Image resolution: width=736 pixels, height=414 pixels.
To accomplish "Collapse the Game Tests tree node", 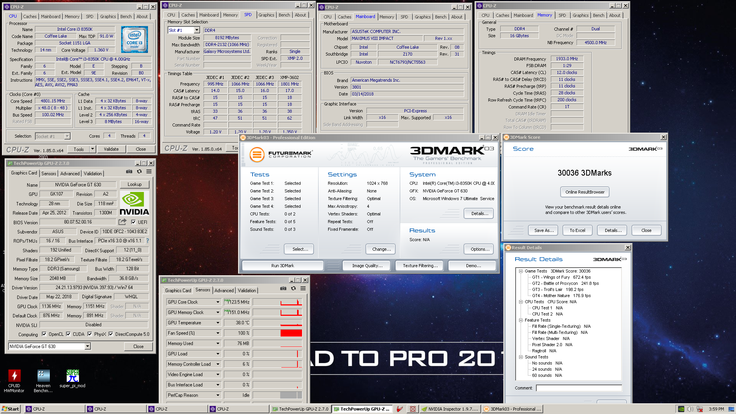I will click(x=521, y=271).
